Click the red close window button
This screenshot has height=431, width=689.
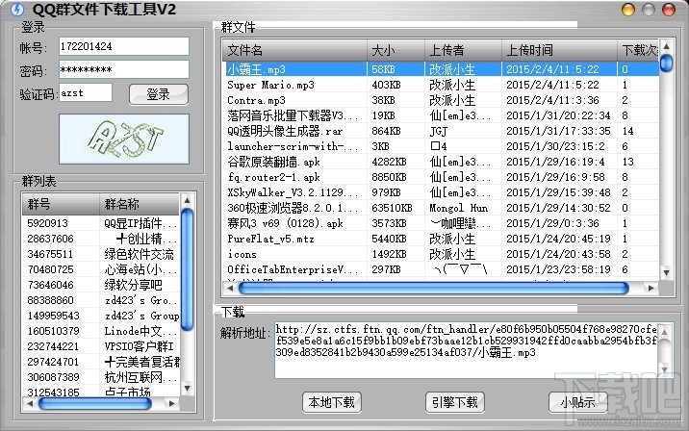pyautogui.click(x=669, y=10)
